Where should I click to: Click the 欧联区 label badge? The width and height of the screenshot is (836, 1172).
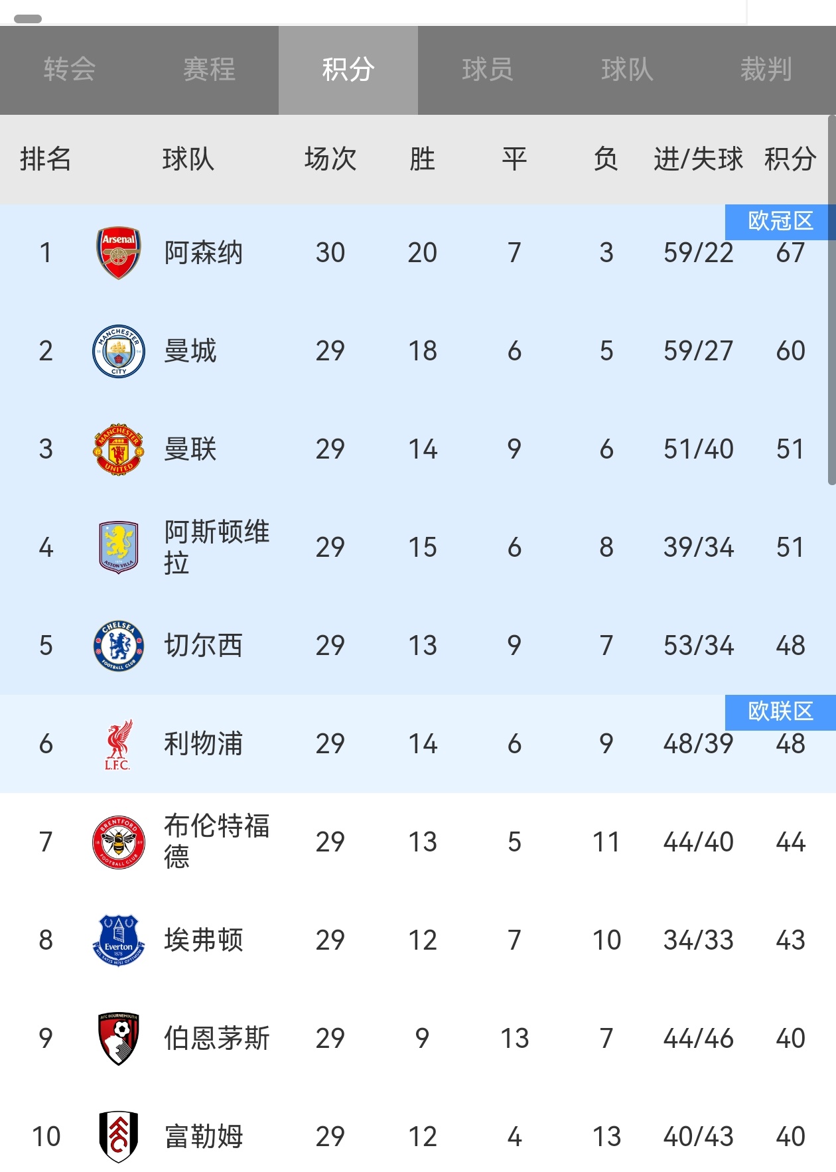(x=780, y=712)
